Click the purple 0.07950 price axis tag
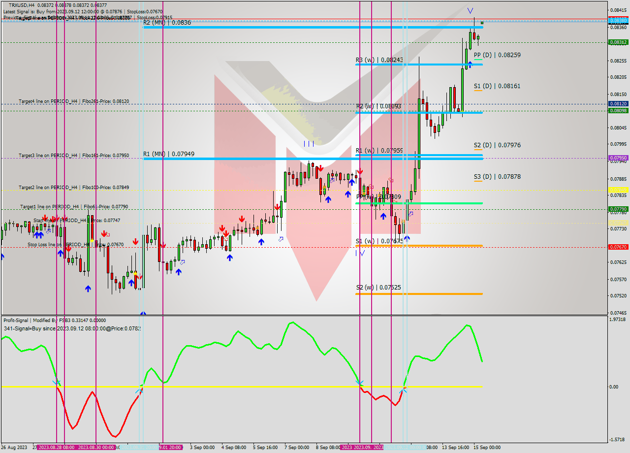 [x=618, y=158]
